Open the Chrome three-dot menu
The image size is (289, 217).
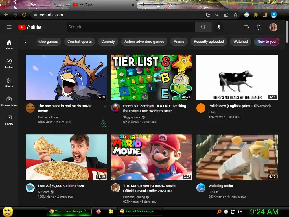point(283,15)
